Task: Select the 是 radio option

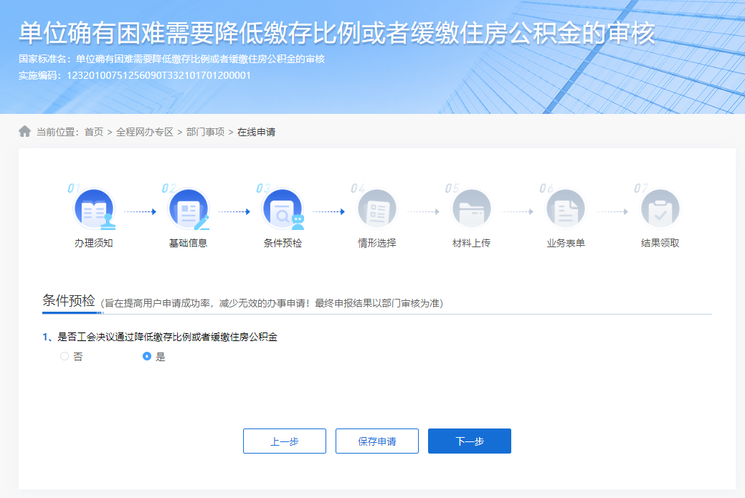Action: [144, 356]
